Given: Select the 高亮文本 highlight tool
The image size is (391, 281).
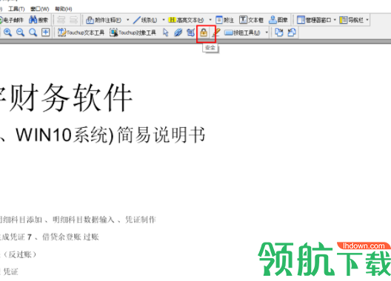Looking at the screenshot, I should click(186, 20).
